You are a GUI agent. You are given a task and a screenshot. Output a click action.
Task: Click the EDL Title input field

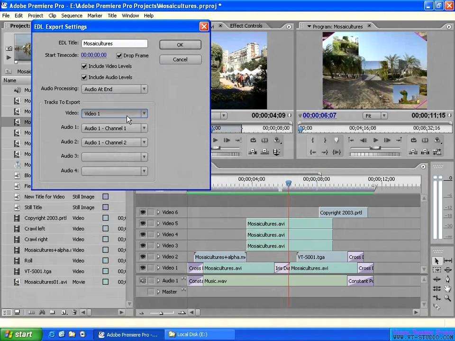point(115,44)
